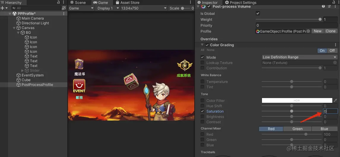The width and height of the screenshot is (340, 157).
Task: Collapse the BG node in the Hierarchy
Action: click(18, 33)
